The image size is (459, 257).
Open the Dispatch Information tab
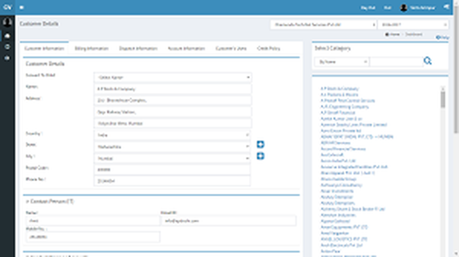coord(138,48)
